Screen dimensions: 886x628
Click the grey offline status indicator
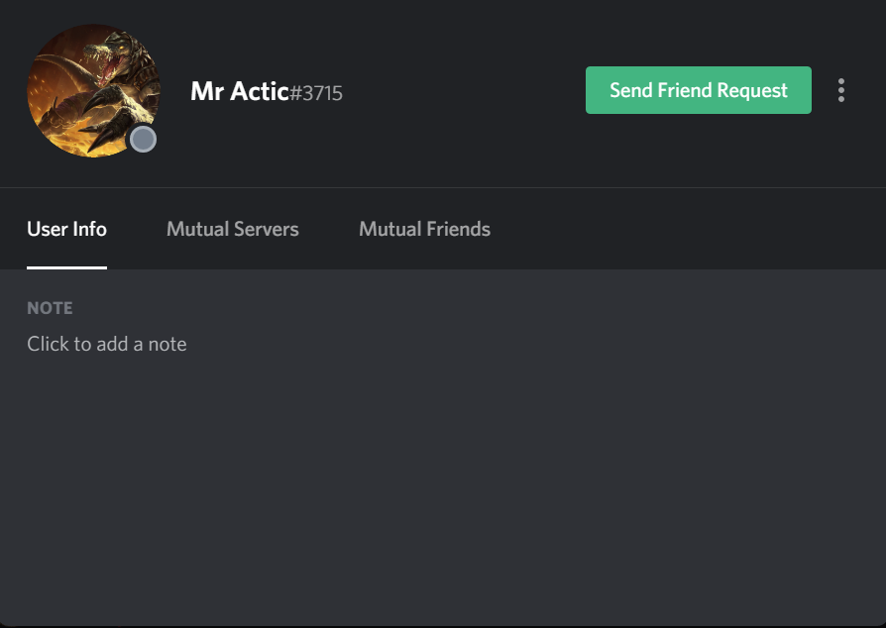143,139
